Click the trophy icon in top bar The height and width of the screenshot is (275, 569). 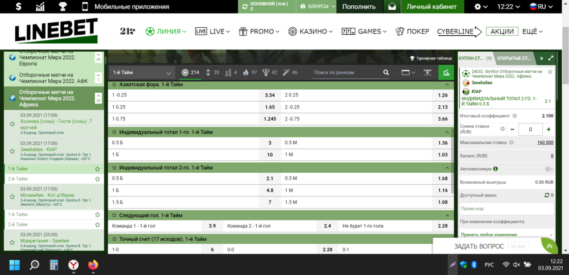point(63,6)
